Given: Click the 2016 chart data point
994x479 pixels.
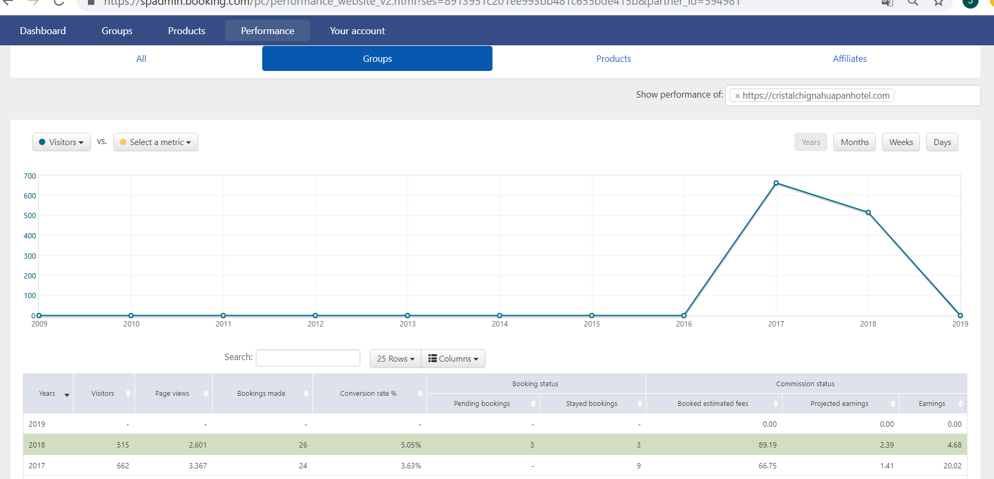Looking at the screenshot, I should tap(684, 315).
